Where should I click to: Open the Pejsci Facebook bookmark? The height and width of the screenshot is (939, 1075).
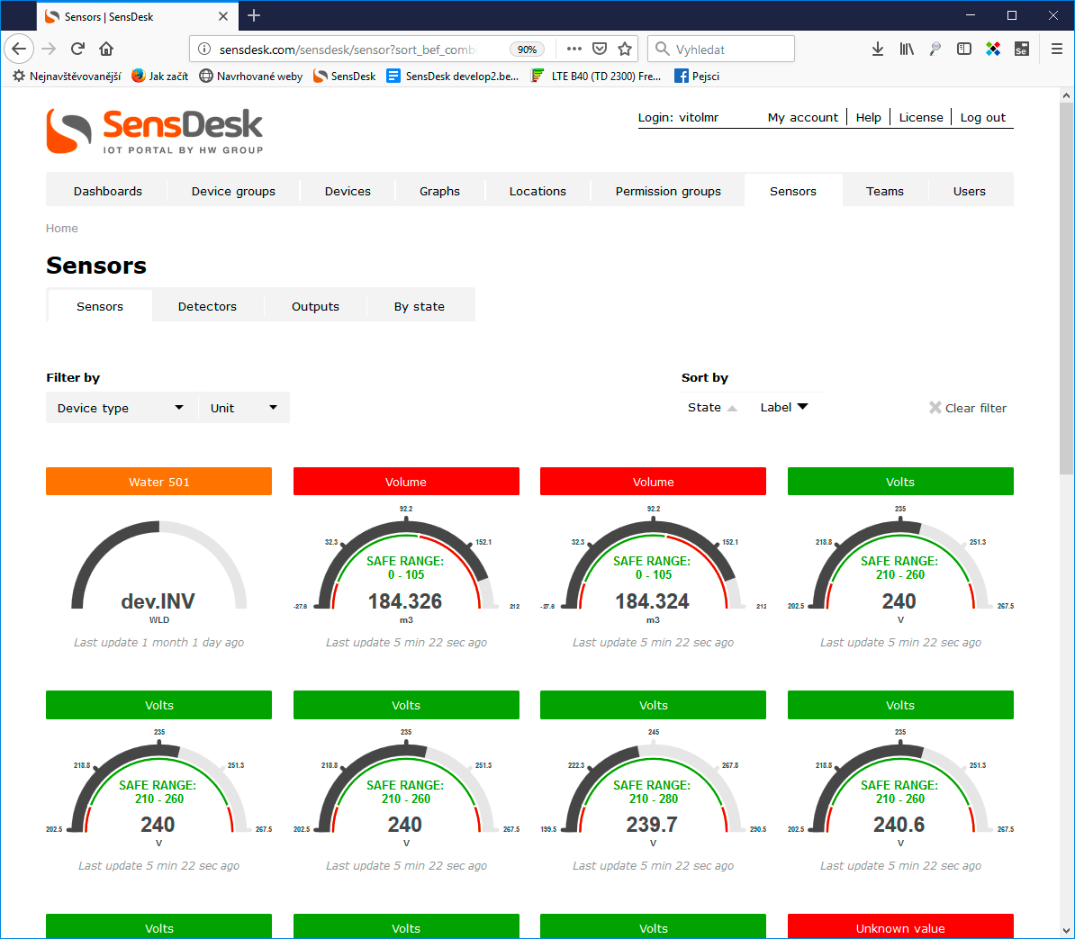(697, 77)
